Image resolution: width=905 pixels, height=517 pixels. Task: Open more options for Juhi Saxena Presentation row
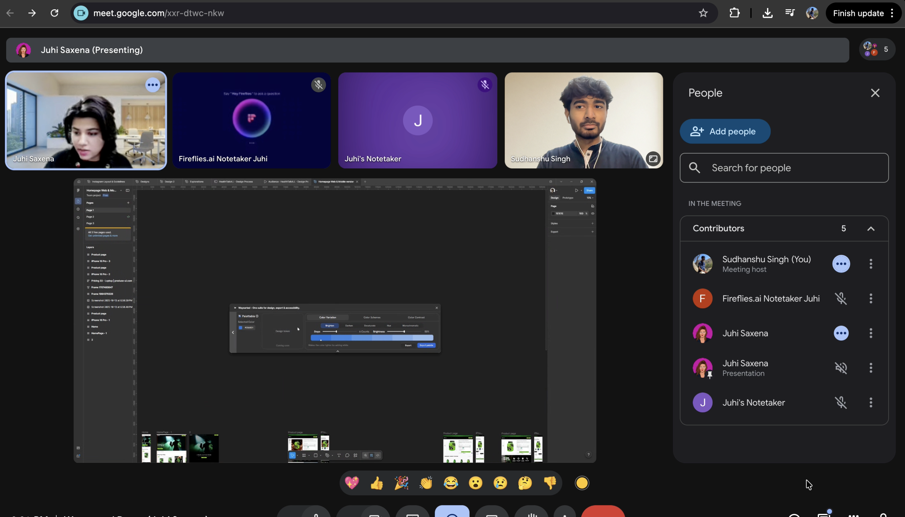(x=871, y=368)
